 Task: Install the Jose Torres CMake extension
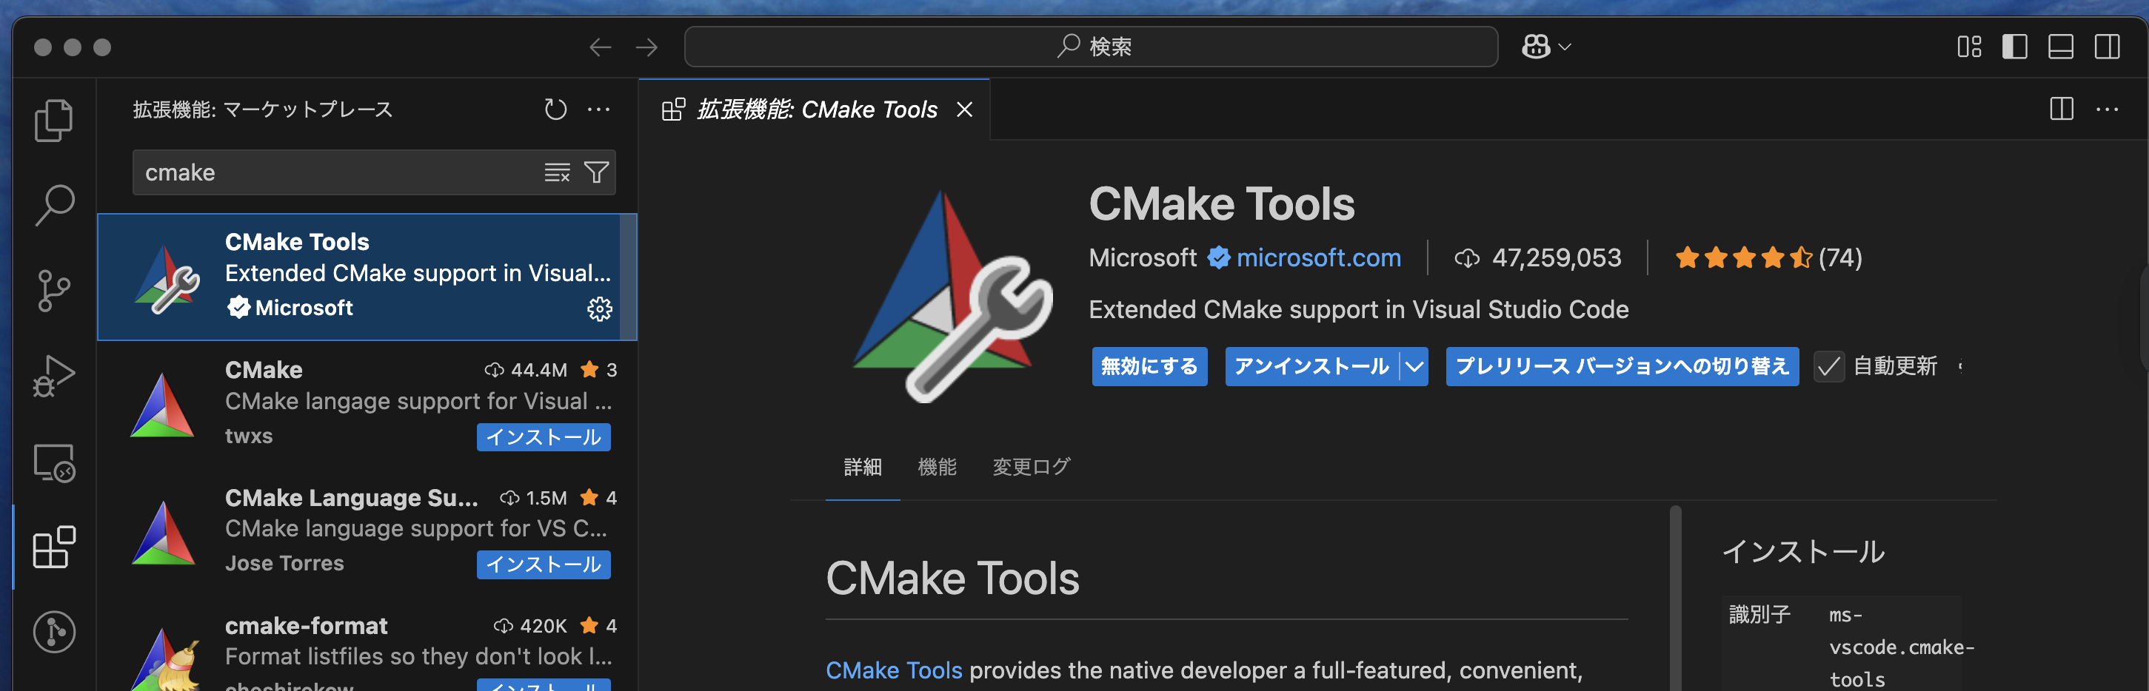click(x=543, y=565)
